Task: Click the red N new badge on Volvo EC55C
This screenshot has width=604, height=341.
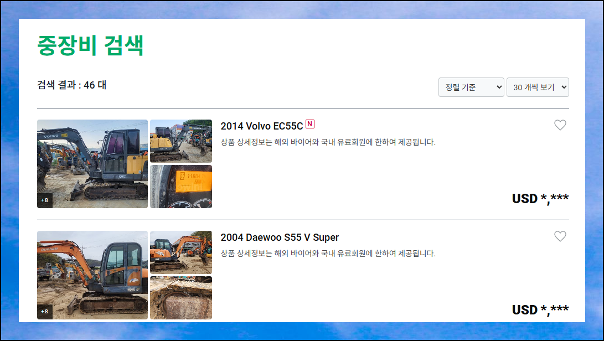Action: 310,124
